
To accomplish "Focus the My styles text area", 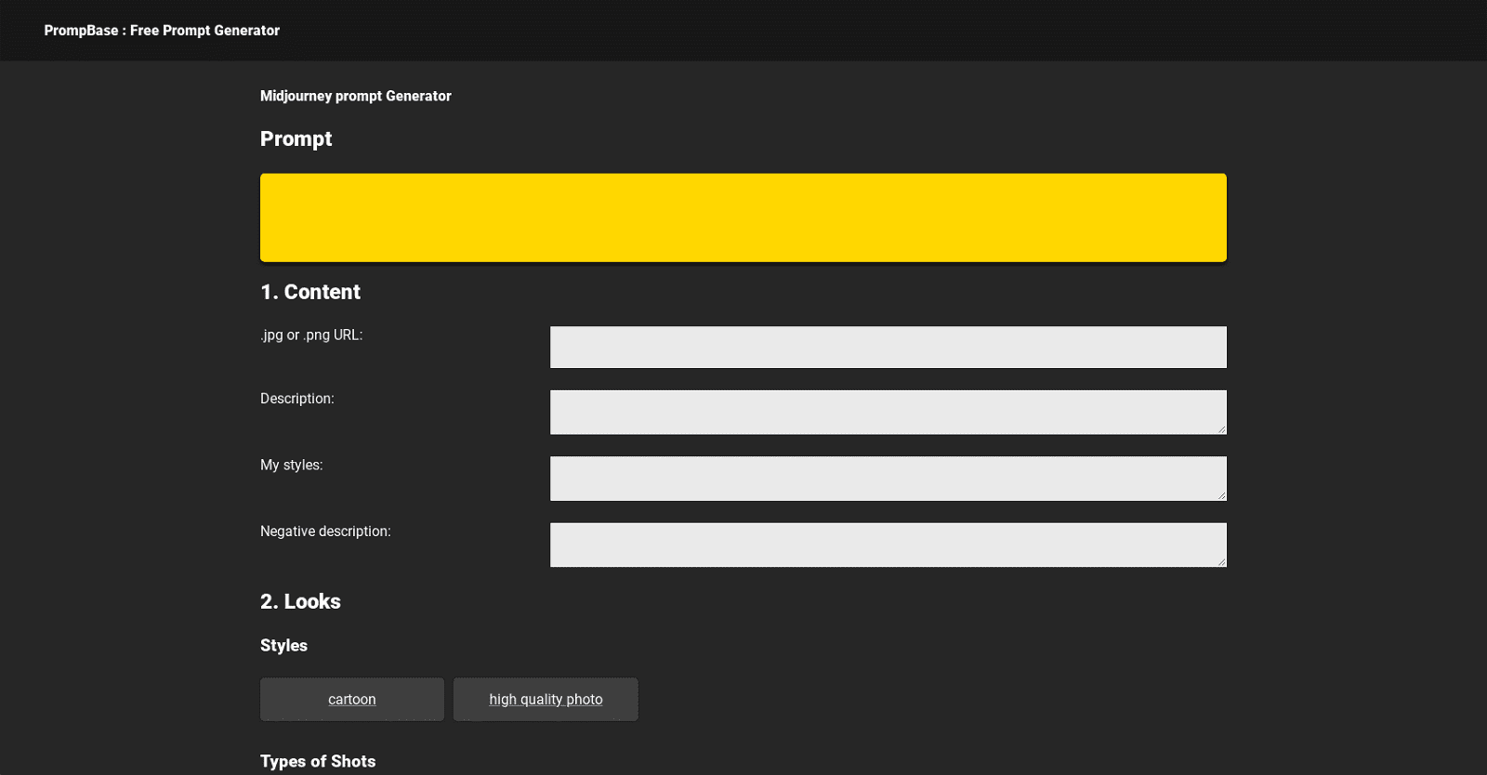I will point(888,478).
